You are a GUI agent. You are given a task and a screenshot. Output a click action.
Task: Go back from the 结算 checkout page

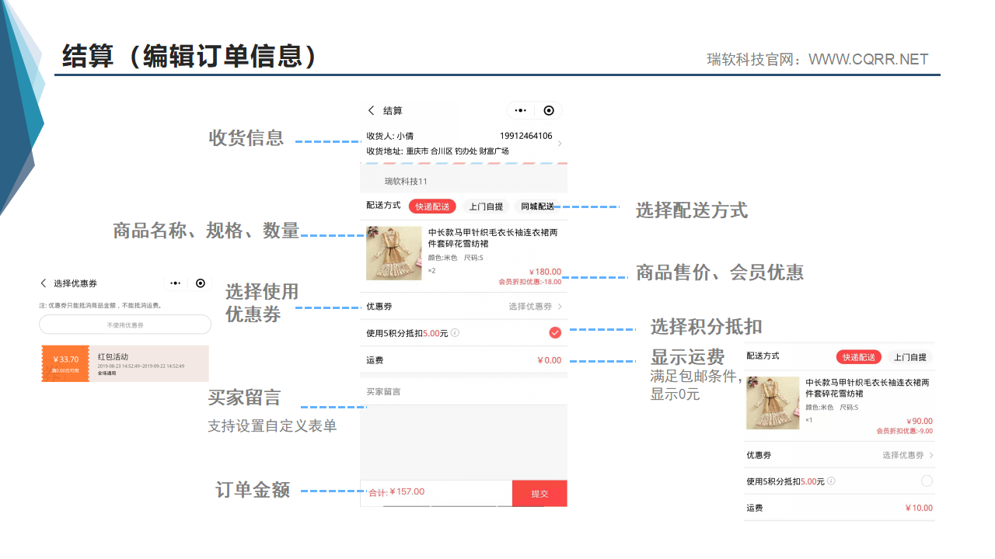point(372,111)
